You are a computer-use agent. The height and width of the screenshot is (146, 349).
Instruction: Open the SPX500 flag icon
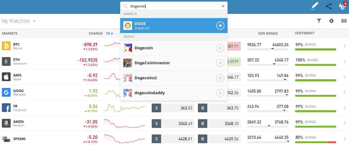(x=6, y=139)
